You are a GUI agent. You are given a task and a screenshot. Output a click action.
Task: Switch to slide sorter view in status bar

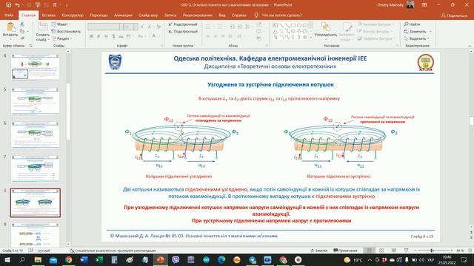381,250
